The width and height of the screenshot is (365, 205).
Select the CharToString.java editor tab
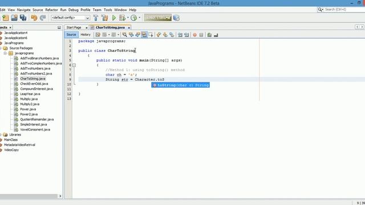click(110, 27)
